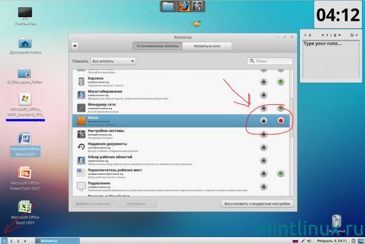Click lock icon in Настройки системы row
Viewport: 365px width, 244px height.
(x=264, y=134)
